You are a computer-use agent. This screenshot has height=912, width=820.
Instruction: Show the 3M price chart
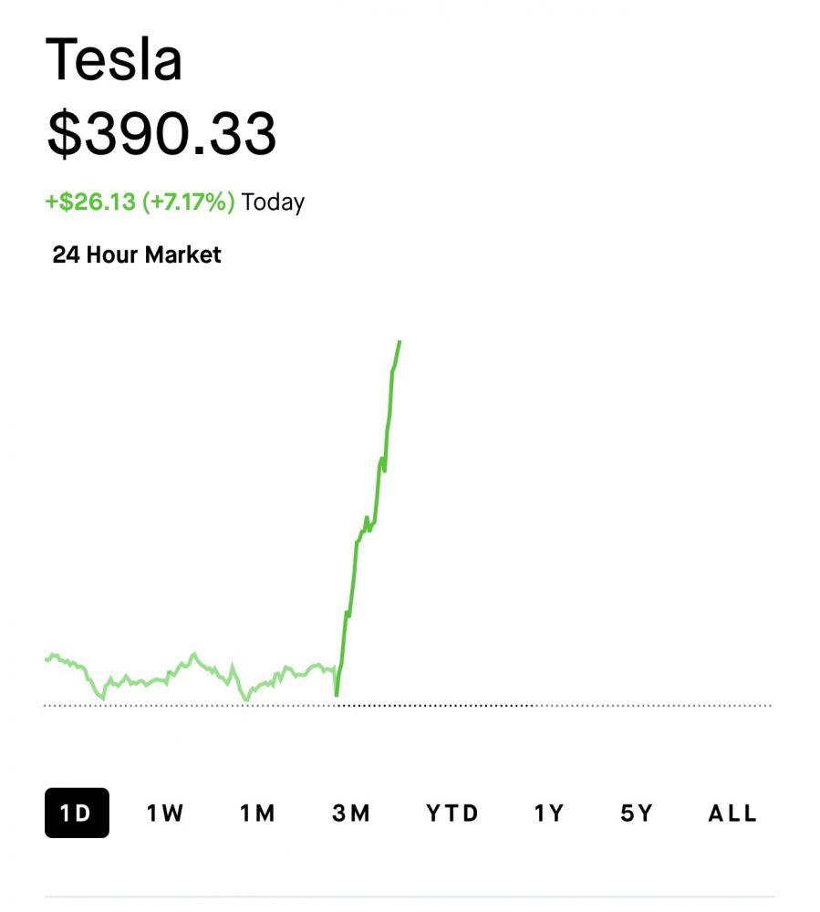(x=351, y=813)
